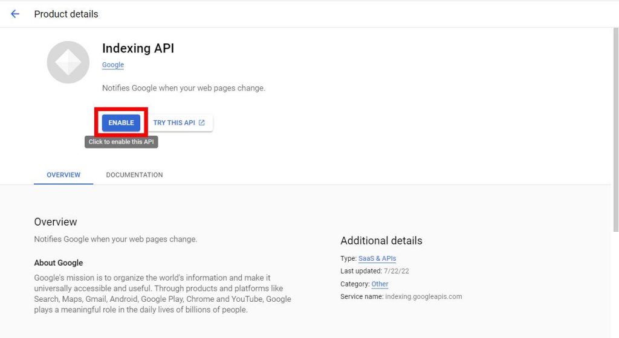Switch to the Documentation tab
The height and width of the screenshot is (338, 619).
point(134,175)
